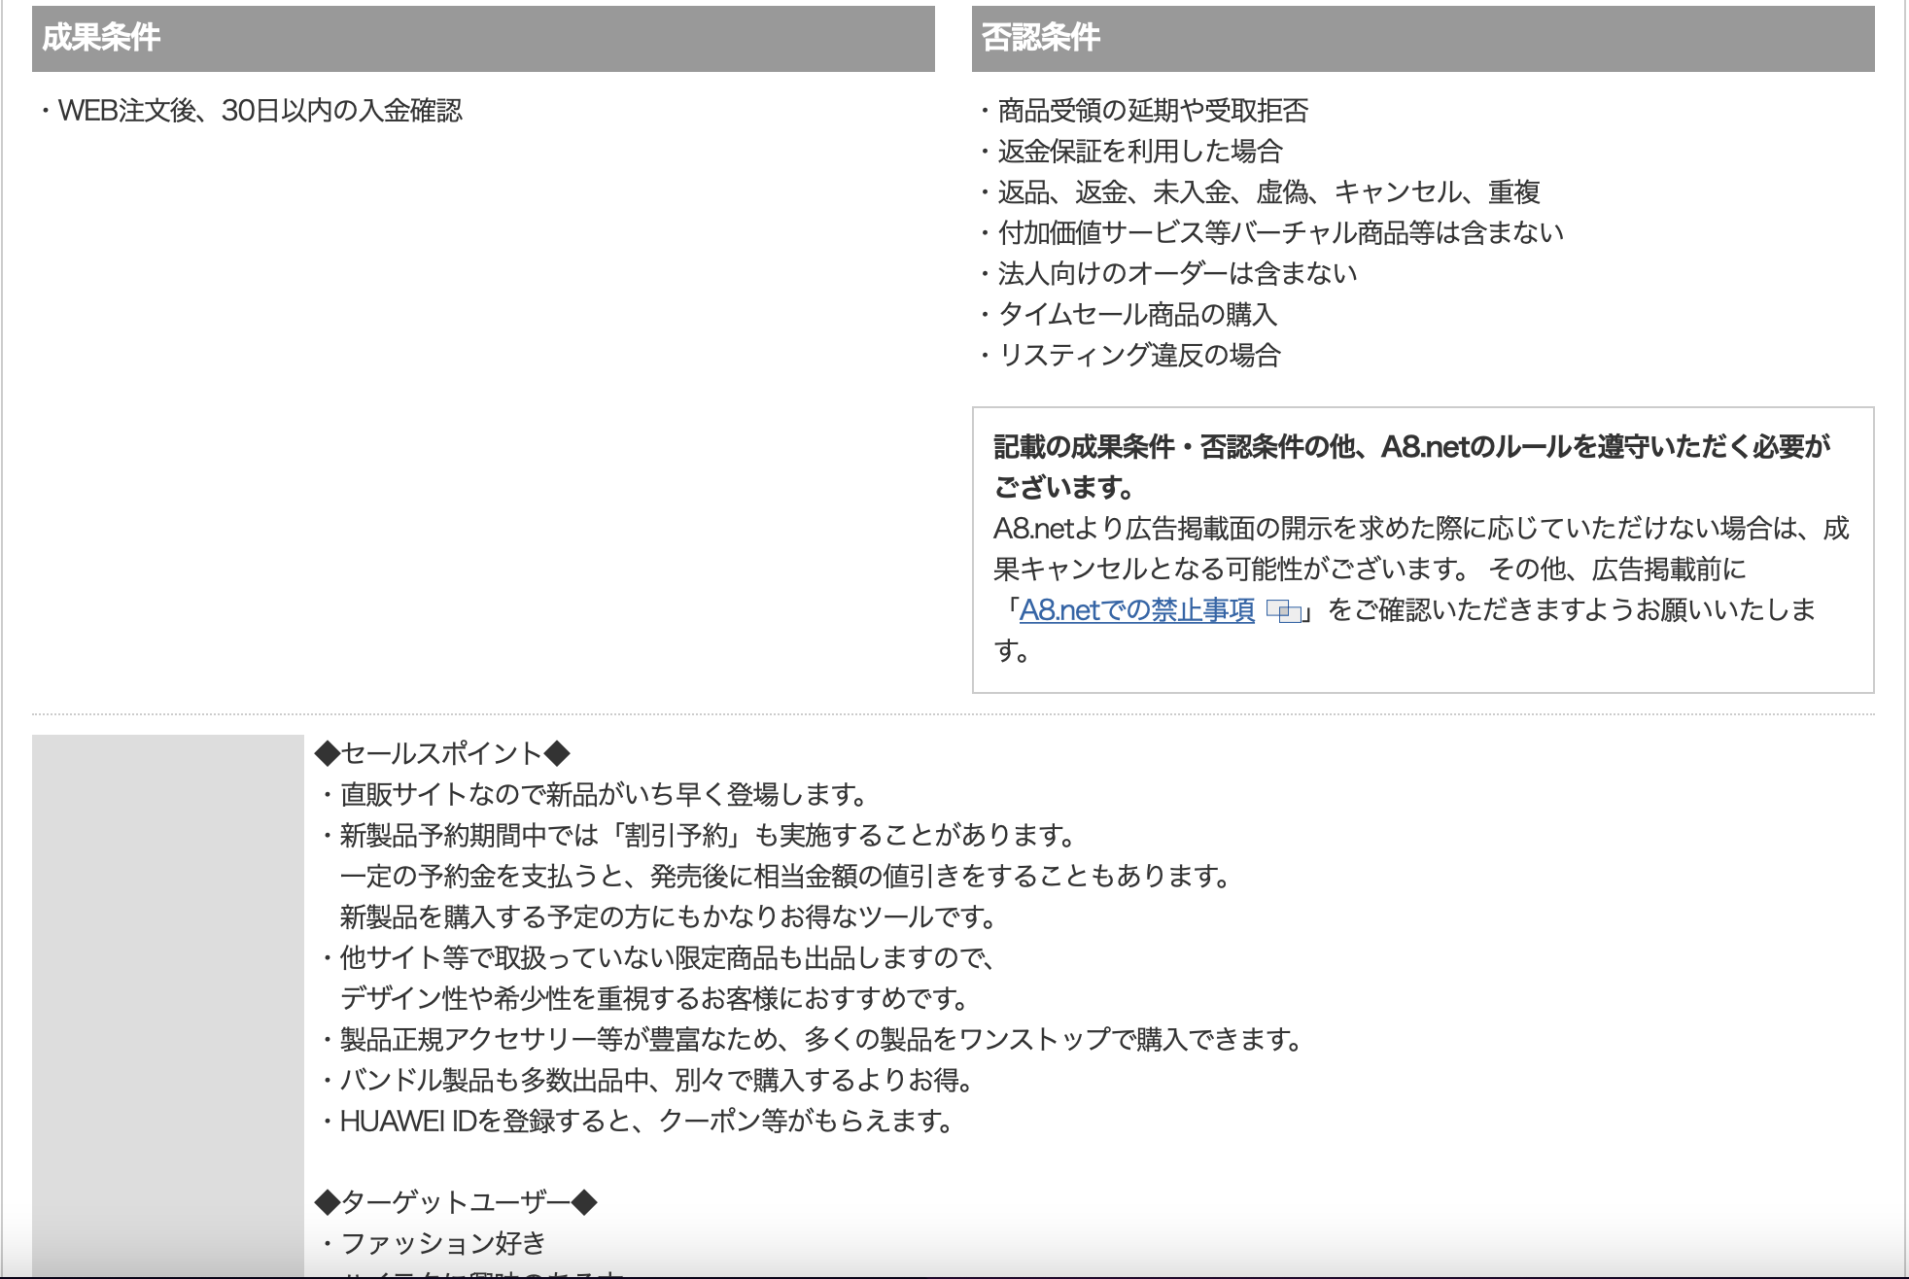Click line 一定の予約金を支払うと

[786, 877]
